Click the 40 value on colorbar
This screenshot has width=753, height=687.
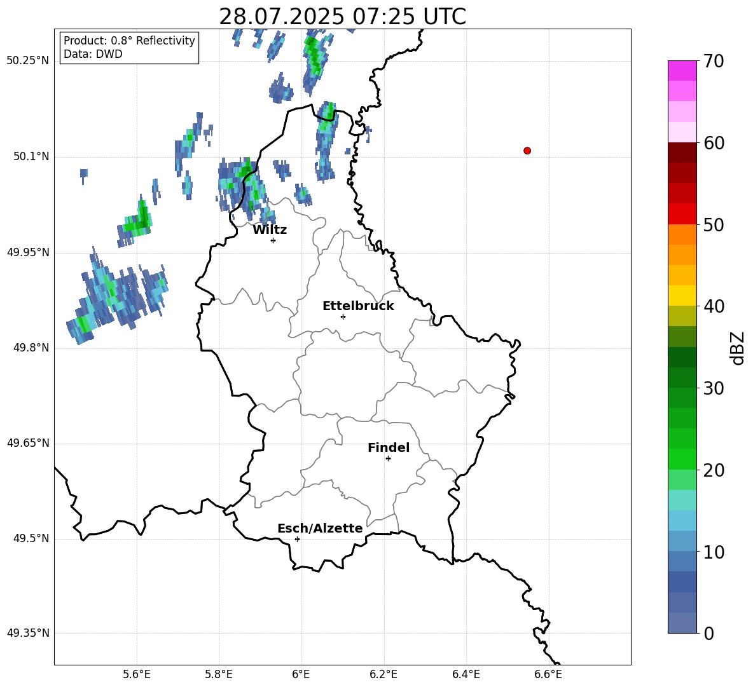click(714, 306)
